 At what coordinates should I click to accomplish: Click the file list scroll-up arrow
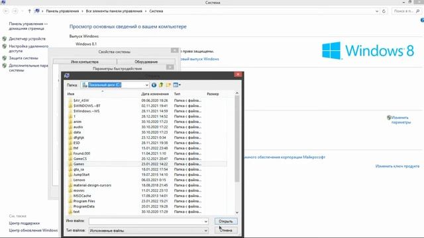237,93
